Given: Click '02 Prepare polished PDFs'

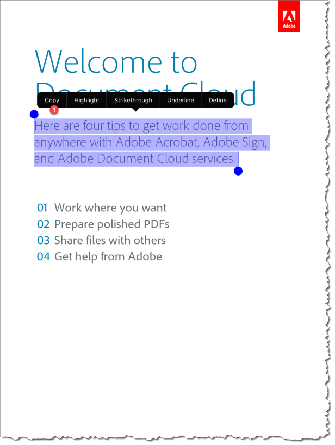Looking at the screenshot, I should 103,224.
